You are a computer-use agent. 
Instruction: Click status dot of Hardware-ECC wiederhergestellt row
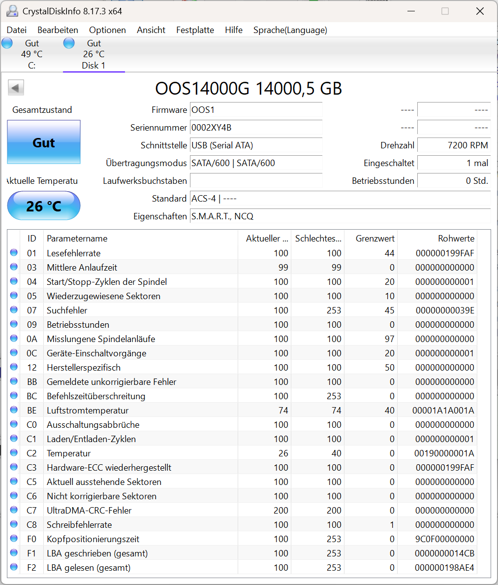(x=14, y=467)
